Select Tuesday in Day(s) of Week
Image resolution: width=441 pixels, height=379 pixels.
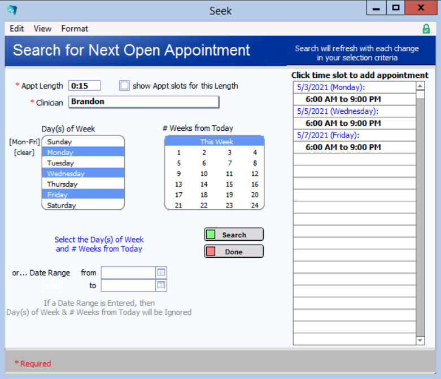tap(83, 163)
